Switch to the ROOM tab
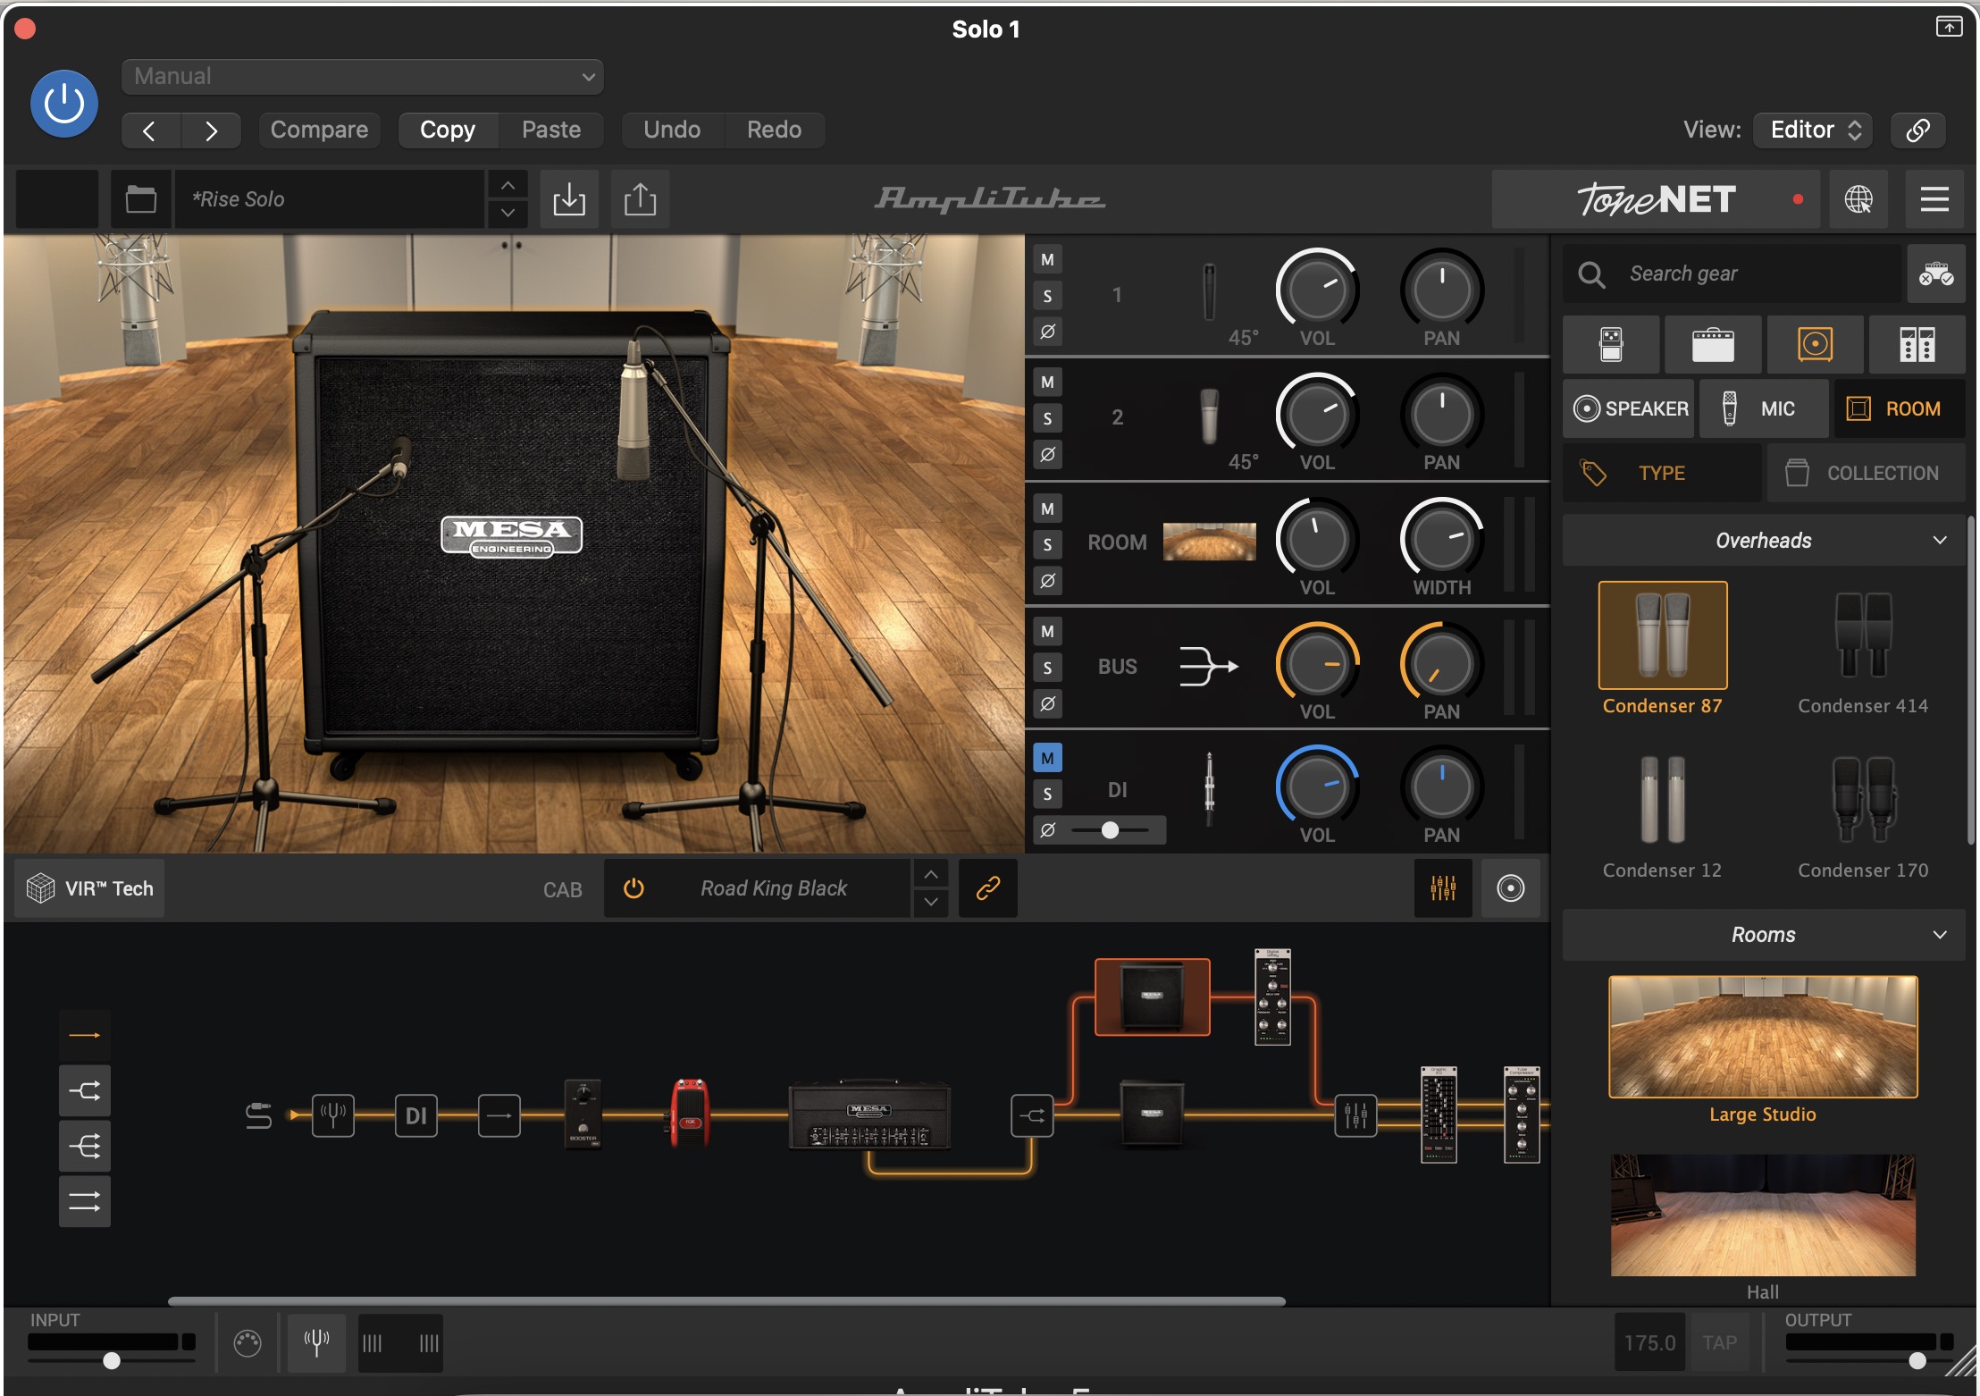Screen dimensions: 1980x1396 pyautogui.click(x=1900, y=408)
